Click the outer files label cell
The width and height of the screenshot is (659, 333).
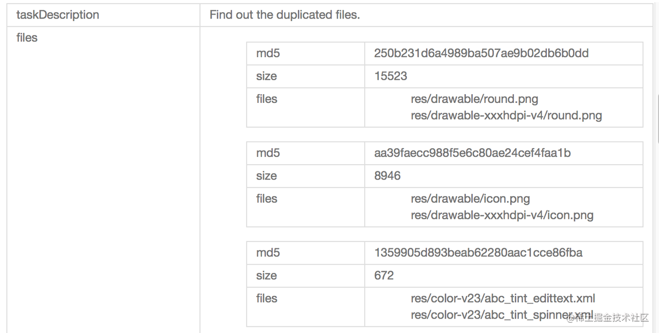coord(103,180)
